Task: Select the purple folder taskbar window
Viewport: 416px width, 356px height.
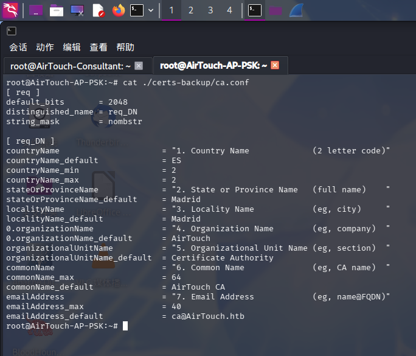Action: coord(276,11)
